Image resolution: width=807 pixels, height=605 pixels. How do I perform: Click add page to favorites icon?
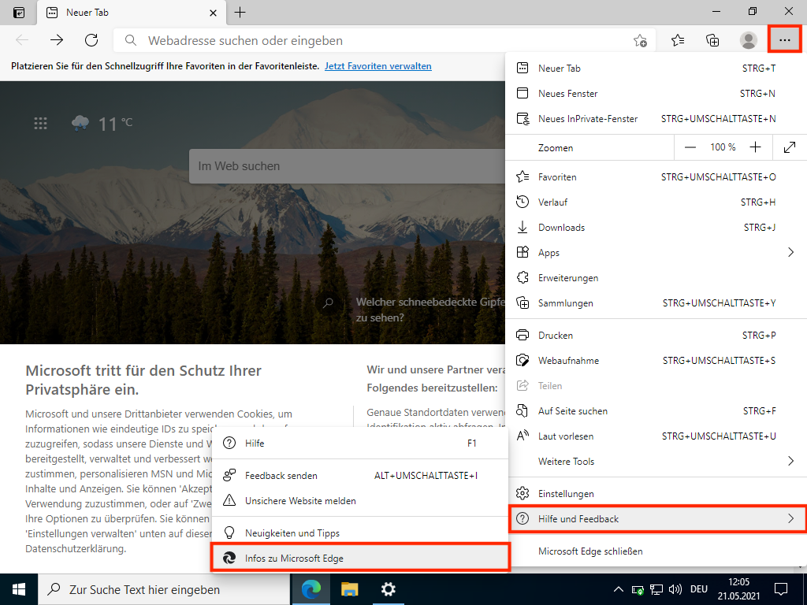[640, 41]
